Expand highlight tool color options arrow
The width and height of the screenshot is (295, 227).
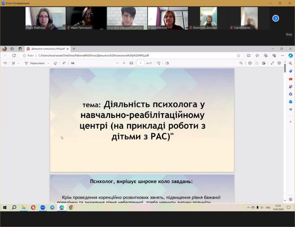click(19, 63)
